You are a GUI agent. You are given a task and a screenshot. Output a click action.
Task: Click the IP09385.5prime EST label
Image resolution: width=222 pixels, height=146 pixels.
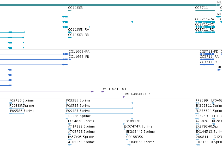click(x=78, y=100)
